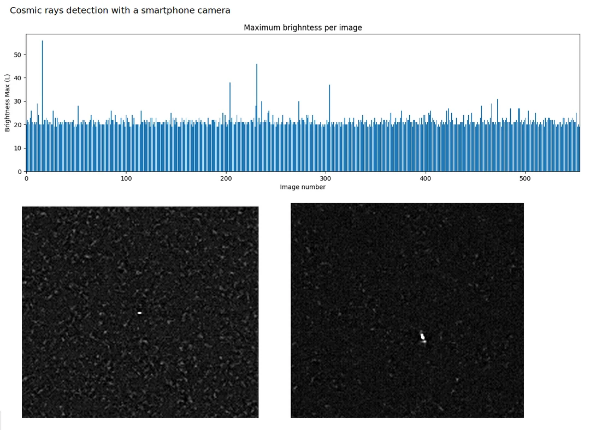Click the bright streak in the left image
590x430 pixels.
140,313
